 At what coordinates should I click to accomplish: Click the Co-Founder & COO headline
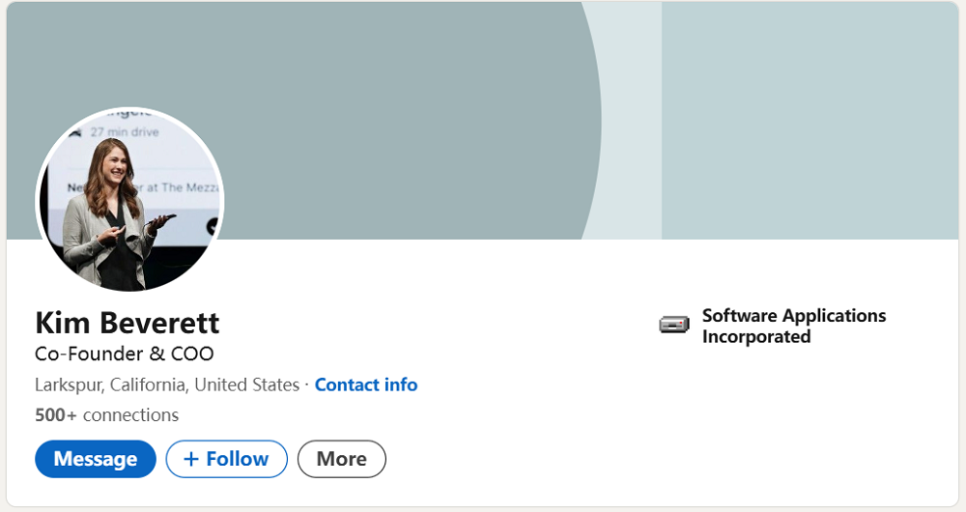(x=125, y=354)
